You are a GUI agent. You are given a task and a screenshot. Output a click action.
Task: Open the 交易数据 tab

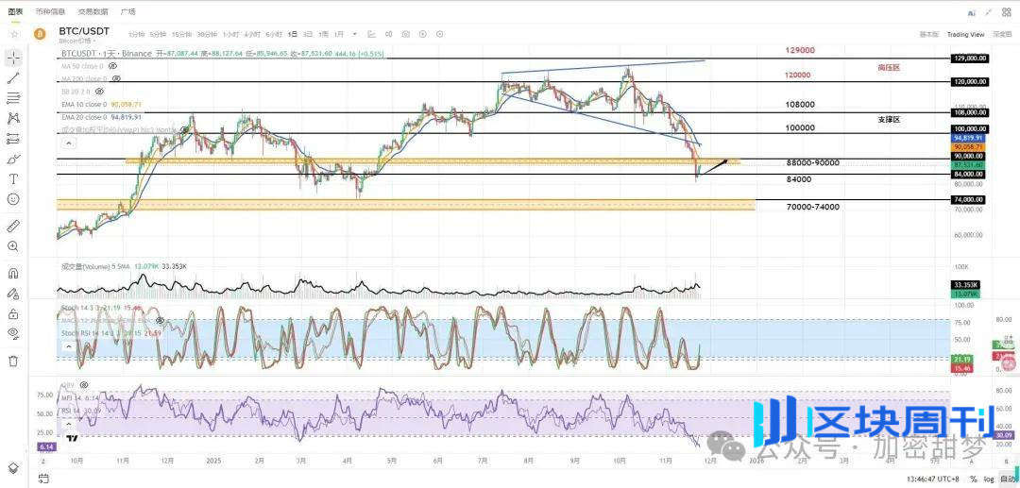tap(93, 11)
